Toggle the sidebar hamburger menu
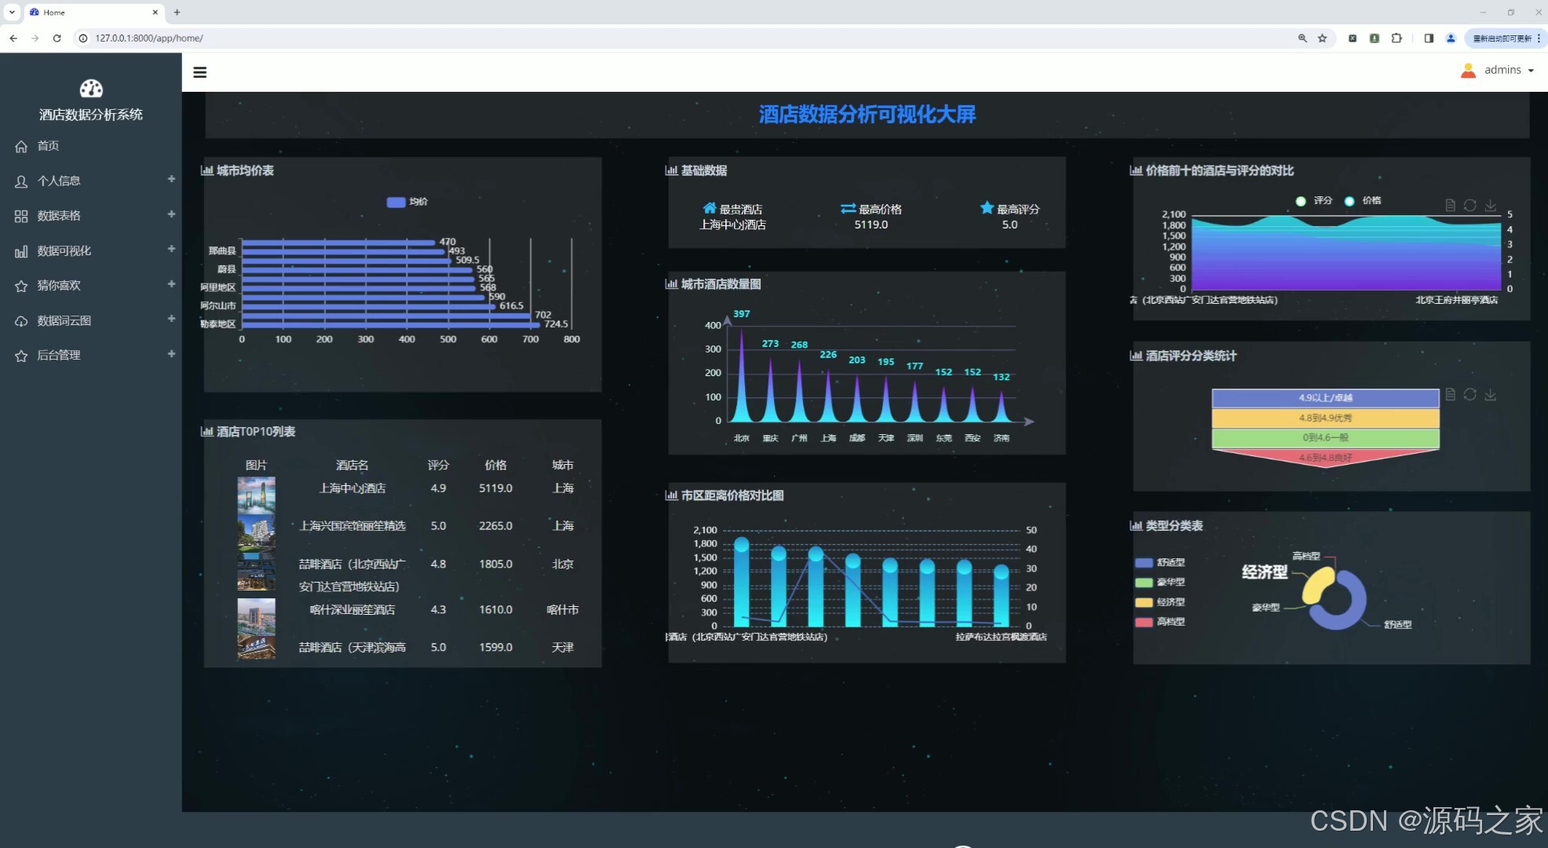This screenshot has width=1548, height=848. click(200, 72)
